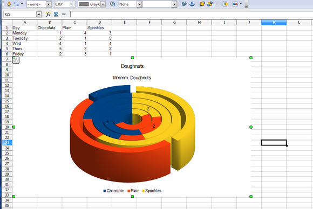The image size is (313, 209).
Task: Click the selected cell K23
Action: point(274,143)
